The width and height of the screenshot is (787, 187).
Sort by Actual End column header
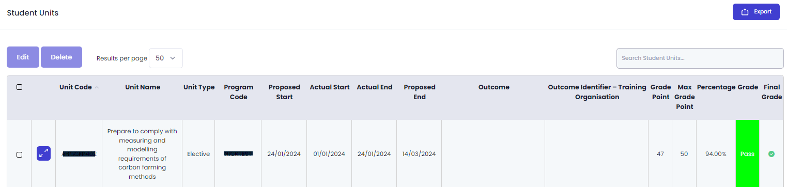point(375,87)
